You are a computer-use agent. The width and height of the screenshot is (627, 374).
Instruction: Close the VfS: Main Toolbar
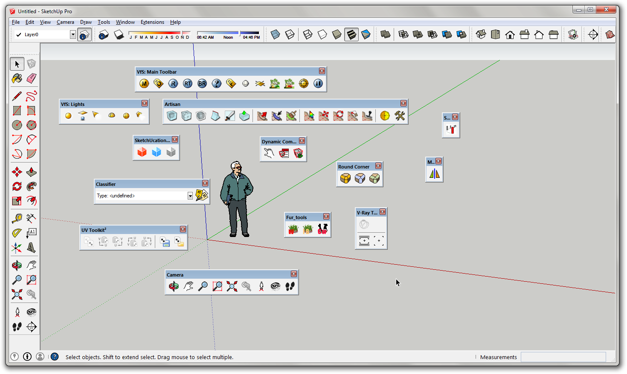pyautogui.click(x=322, y=71)
